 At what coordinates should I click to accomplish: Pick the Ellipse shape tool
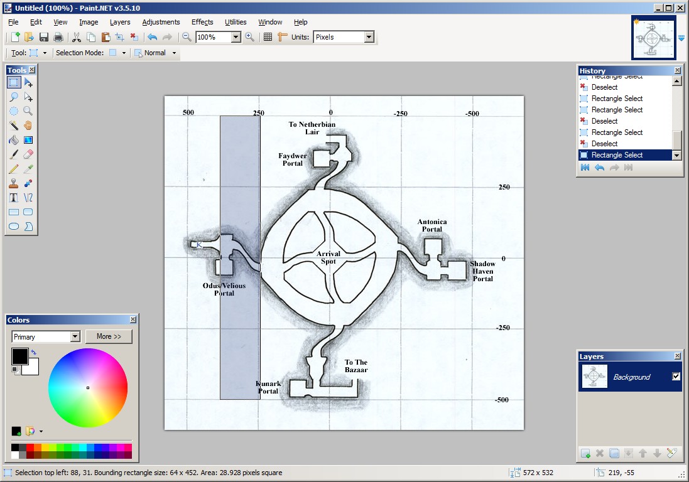(14, 227)
